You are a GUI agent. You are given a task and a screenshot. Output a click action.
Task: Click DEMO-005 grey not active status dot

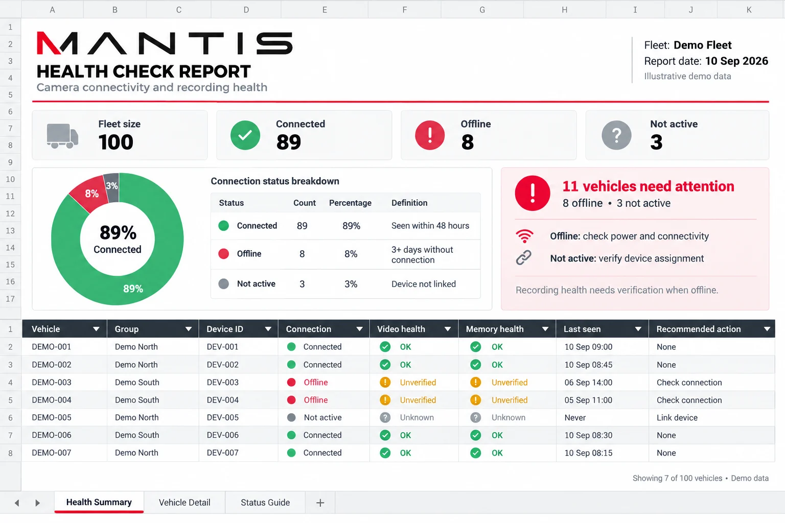coord(291,417)
